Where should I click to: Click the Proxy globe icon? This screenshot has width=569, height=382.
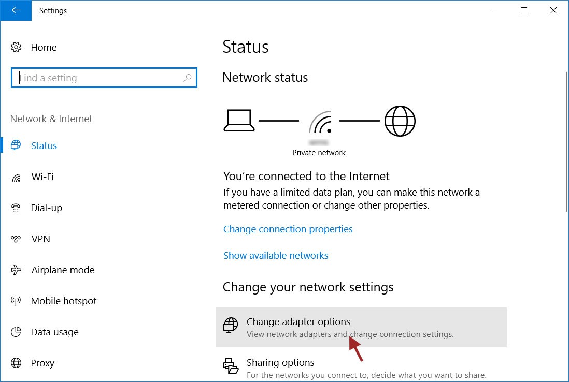point(16,363)
